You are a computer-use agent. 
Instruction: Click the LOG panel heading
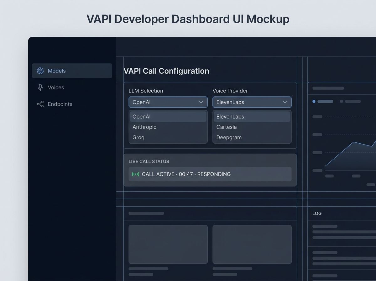[x=317, y=213]
